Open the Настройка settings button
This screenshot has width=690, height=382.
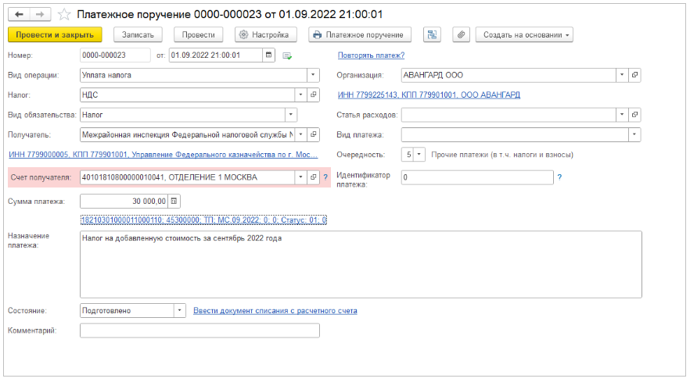(266, 34)
